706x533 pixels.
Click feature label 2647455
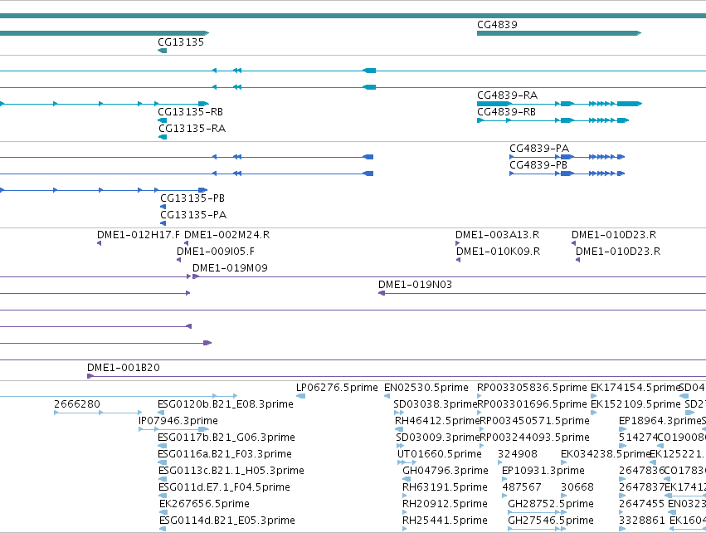point(641,504)
